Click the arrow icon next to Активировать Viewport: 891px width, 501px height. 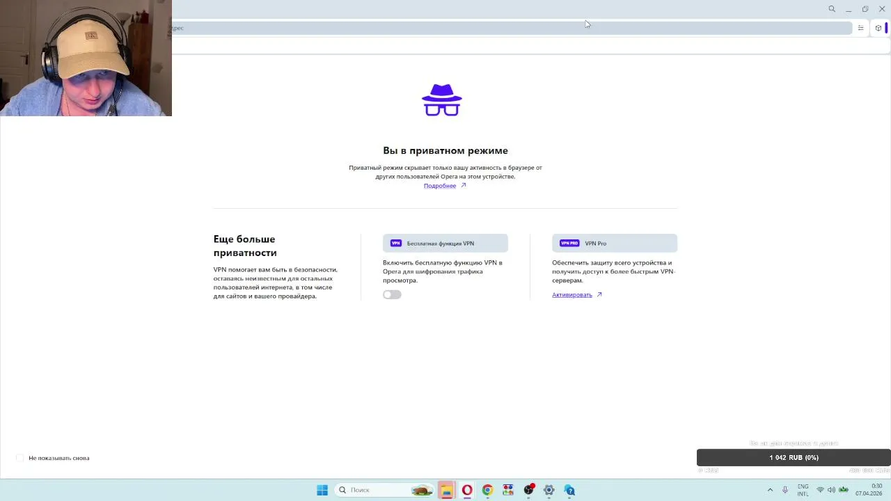point(599,295)
